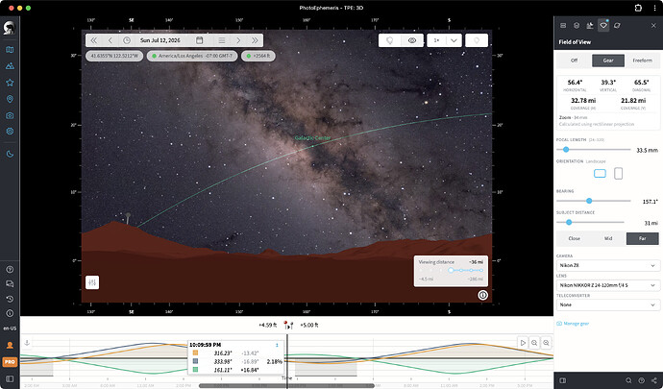Open the info icon in left sidebar
Image resolution: width=663 pixels, height=389 pixels.
10,313
